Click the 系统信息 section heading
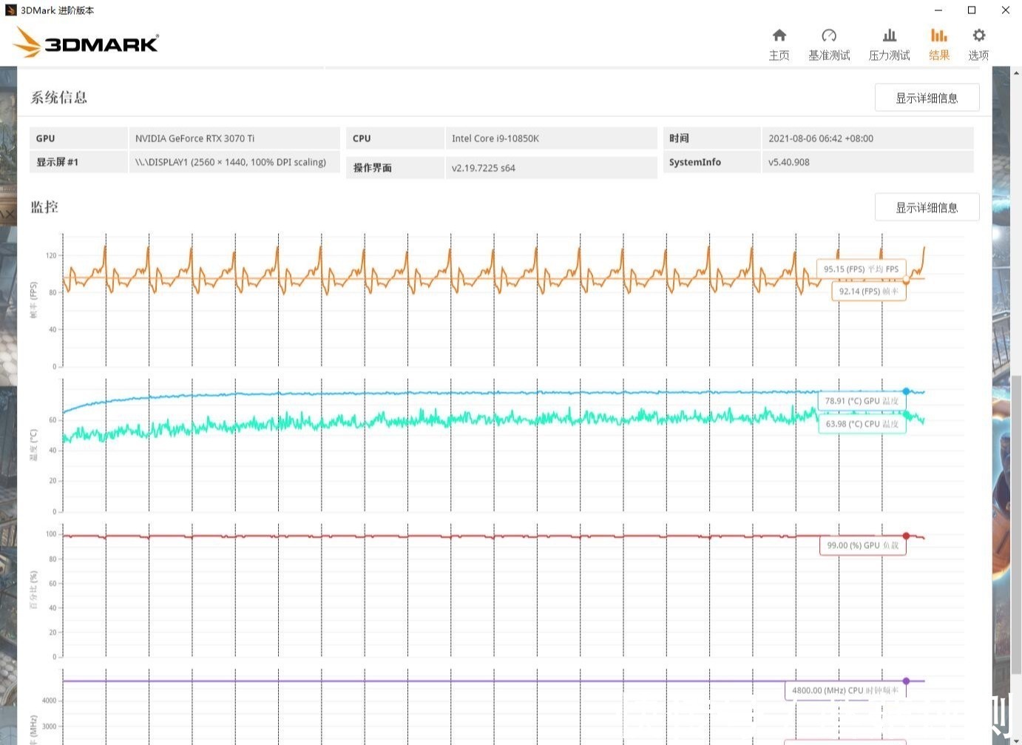Image resolution: width=1022 pixels, height=745 pixels. click(x=58, y=98)
